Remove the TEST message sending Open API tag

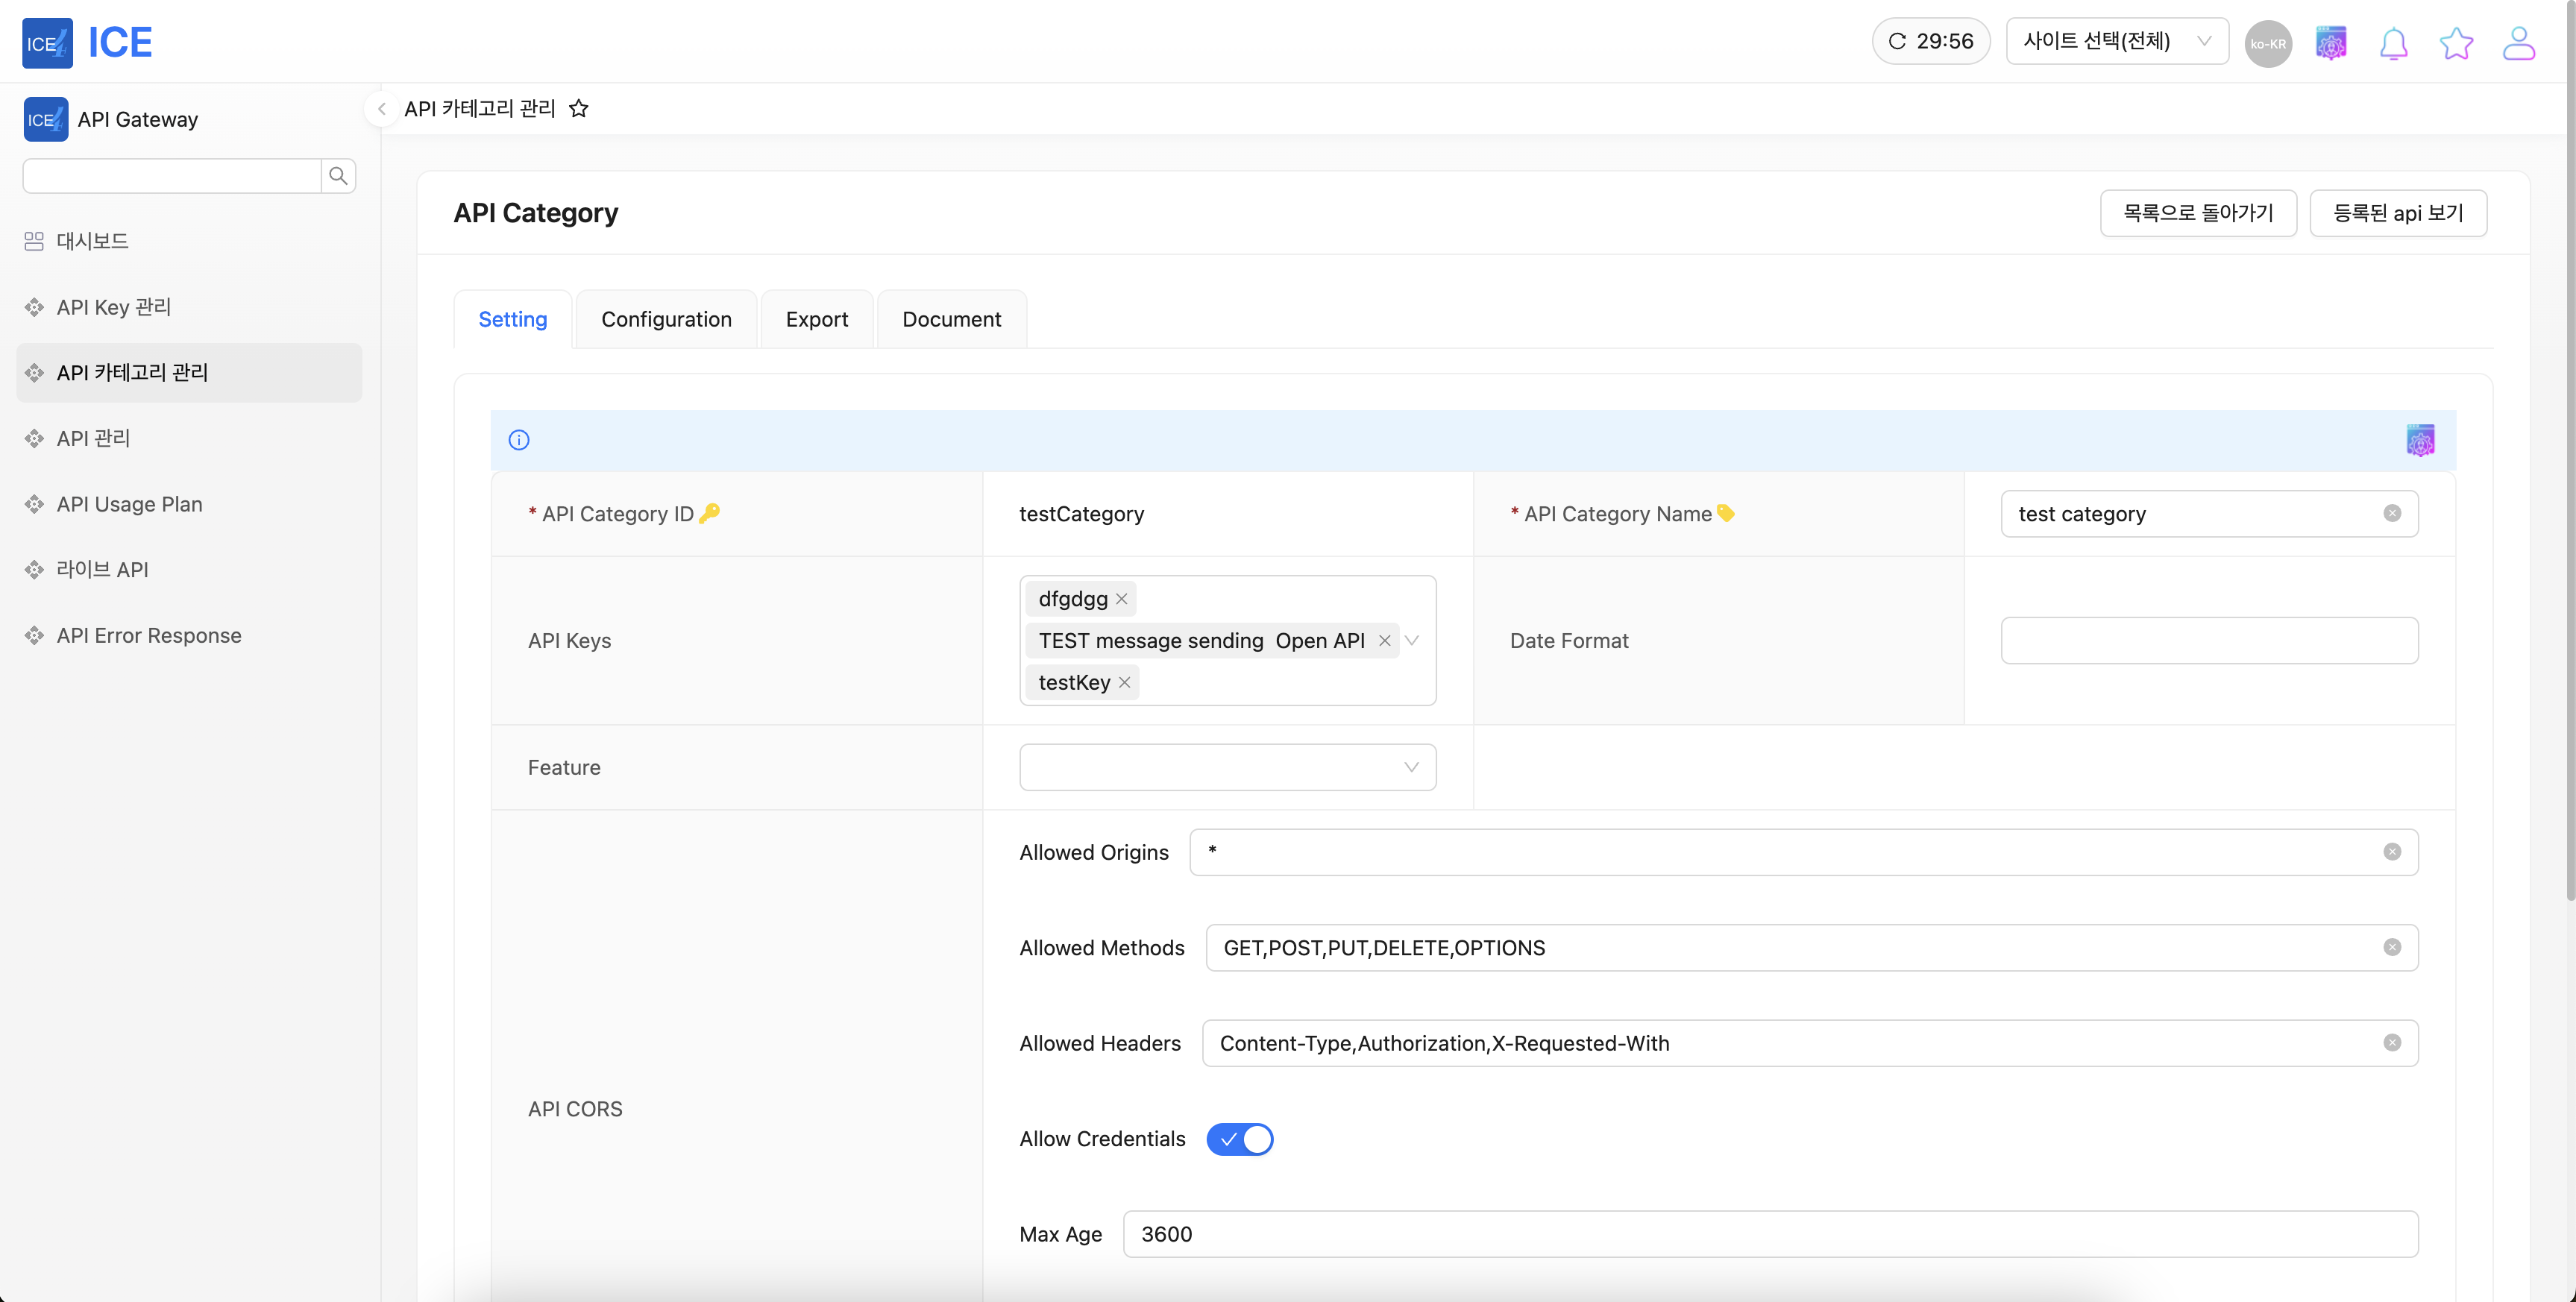(x=1384, y=641)
